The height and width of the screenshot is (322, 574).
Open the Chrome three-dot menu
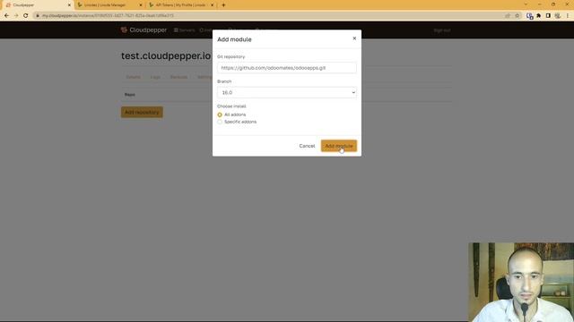(568, 16)
